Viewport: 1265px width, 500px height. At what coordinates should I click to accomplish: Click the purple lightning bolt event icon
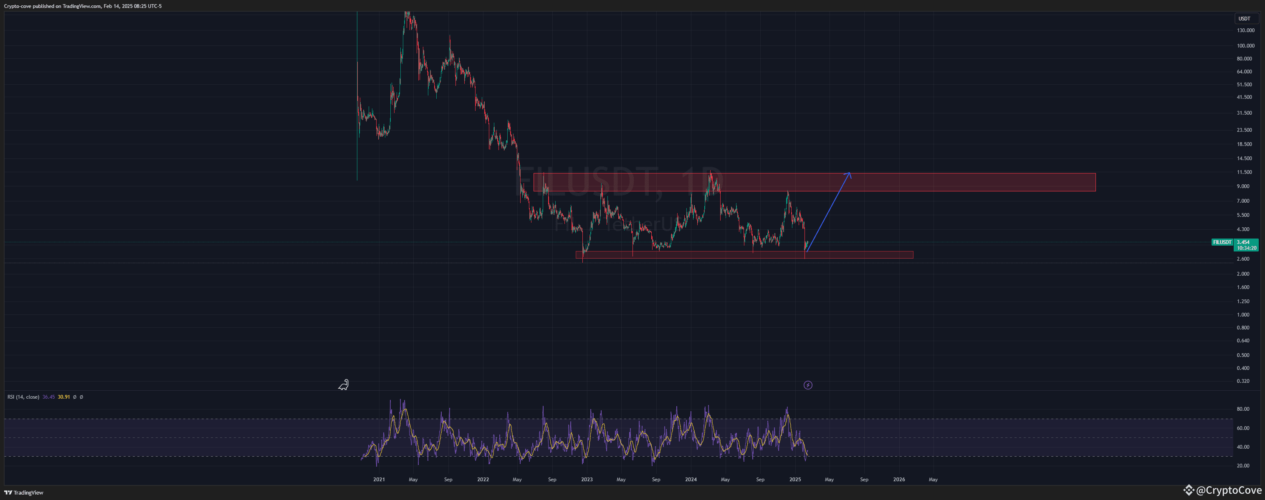click(808, 385)
